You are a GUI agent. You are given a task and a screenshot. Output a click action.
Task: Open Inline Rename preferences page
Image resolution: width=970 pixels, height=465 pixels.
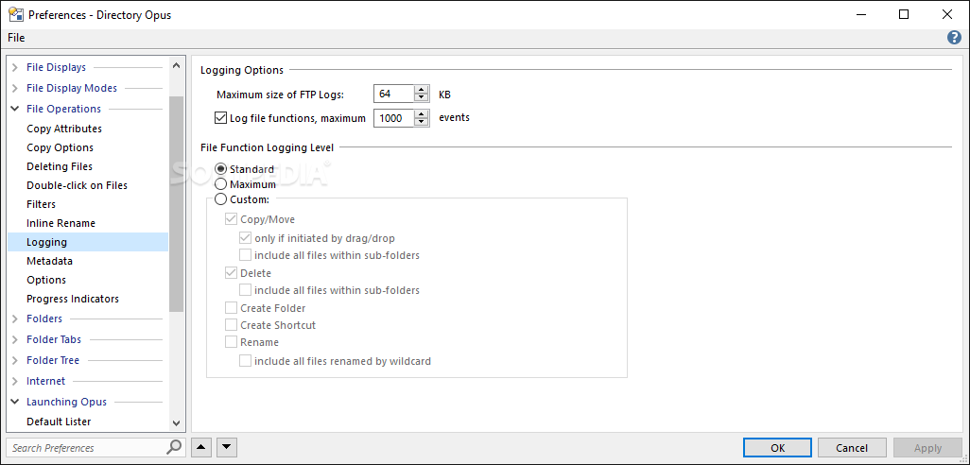point(61,223)
